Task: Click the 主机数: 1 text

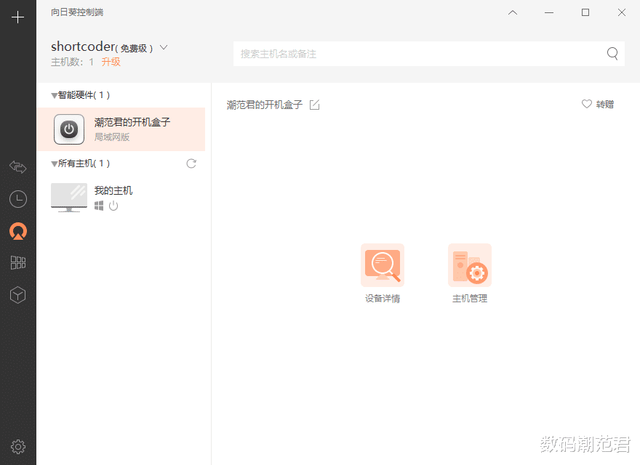Action: pos(72,62)
